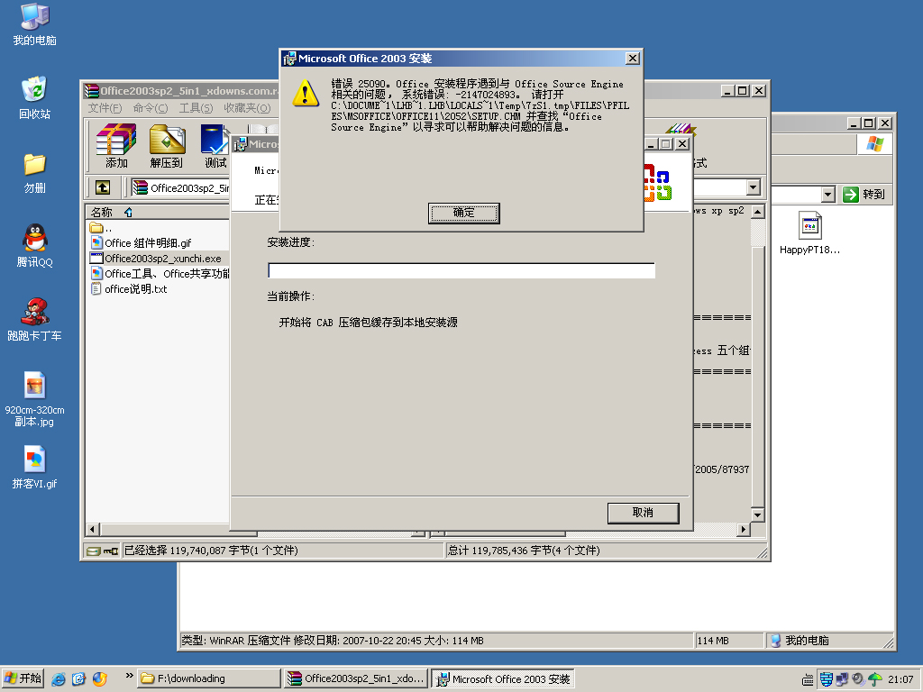
Task: Click WinRAR 解压到 toolbar icon
Action: [167, 146]
